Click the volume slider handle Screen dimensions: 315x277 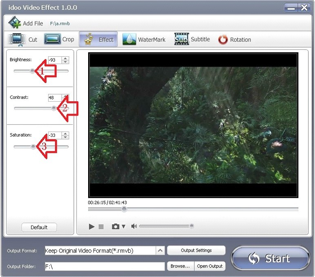tap(192, 226)
